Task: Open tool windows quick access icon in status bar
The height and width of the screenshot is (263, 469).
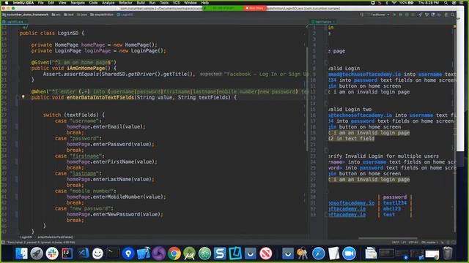Action: point(3,243)
